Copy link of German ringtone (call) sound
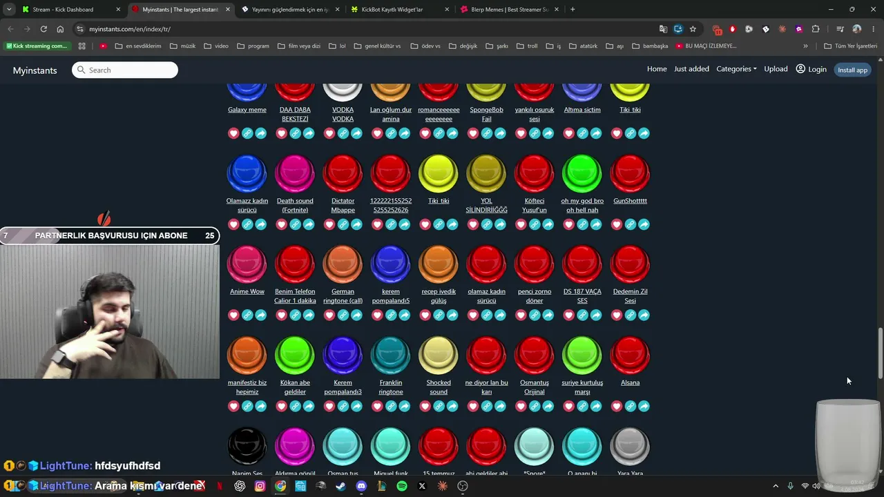Image resolution: width=884 pixels, height=497 pixels. click(x=343, y=315)
